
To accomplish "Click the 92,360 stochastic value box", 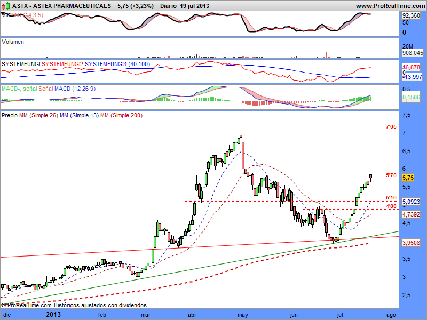I will coord(411,15).
